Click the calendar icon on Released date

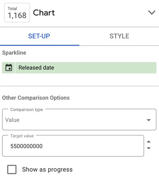tap(9, 68)
